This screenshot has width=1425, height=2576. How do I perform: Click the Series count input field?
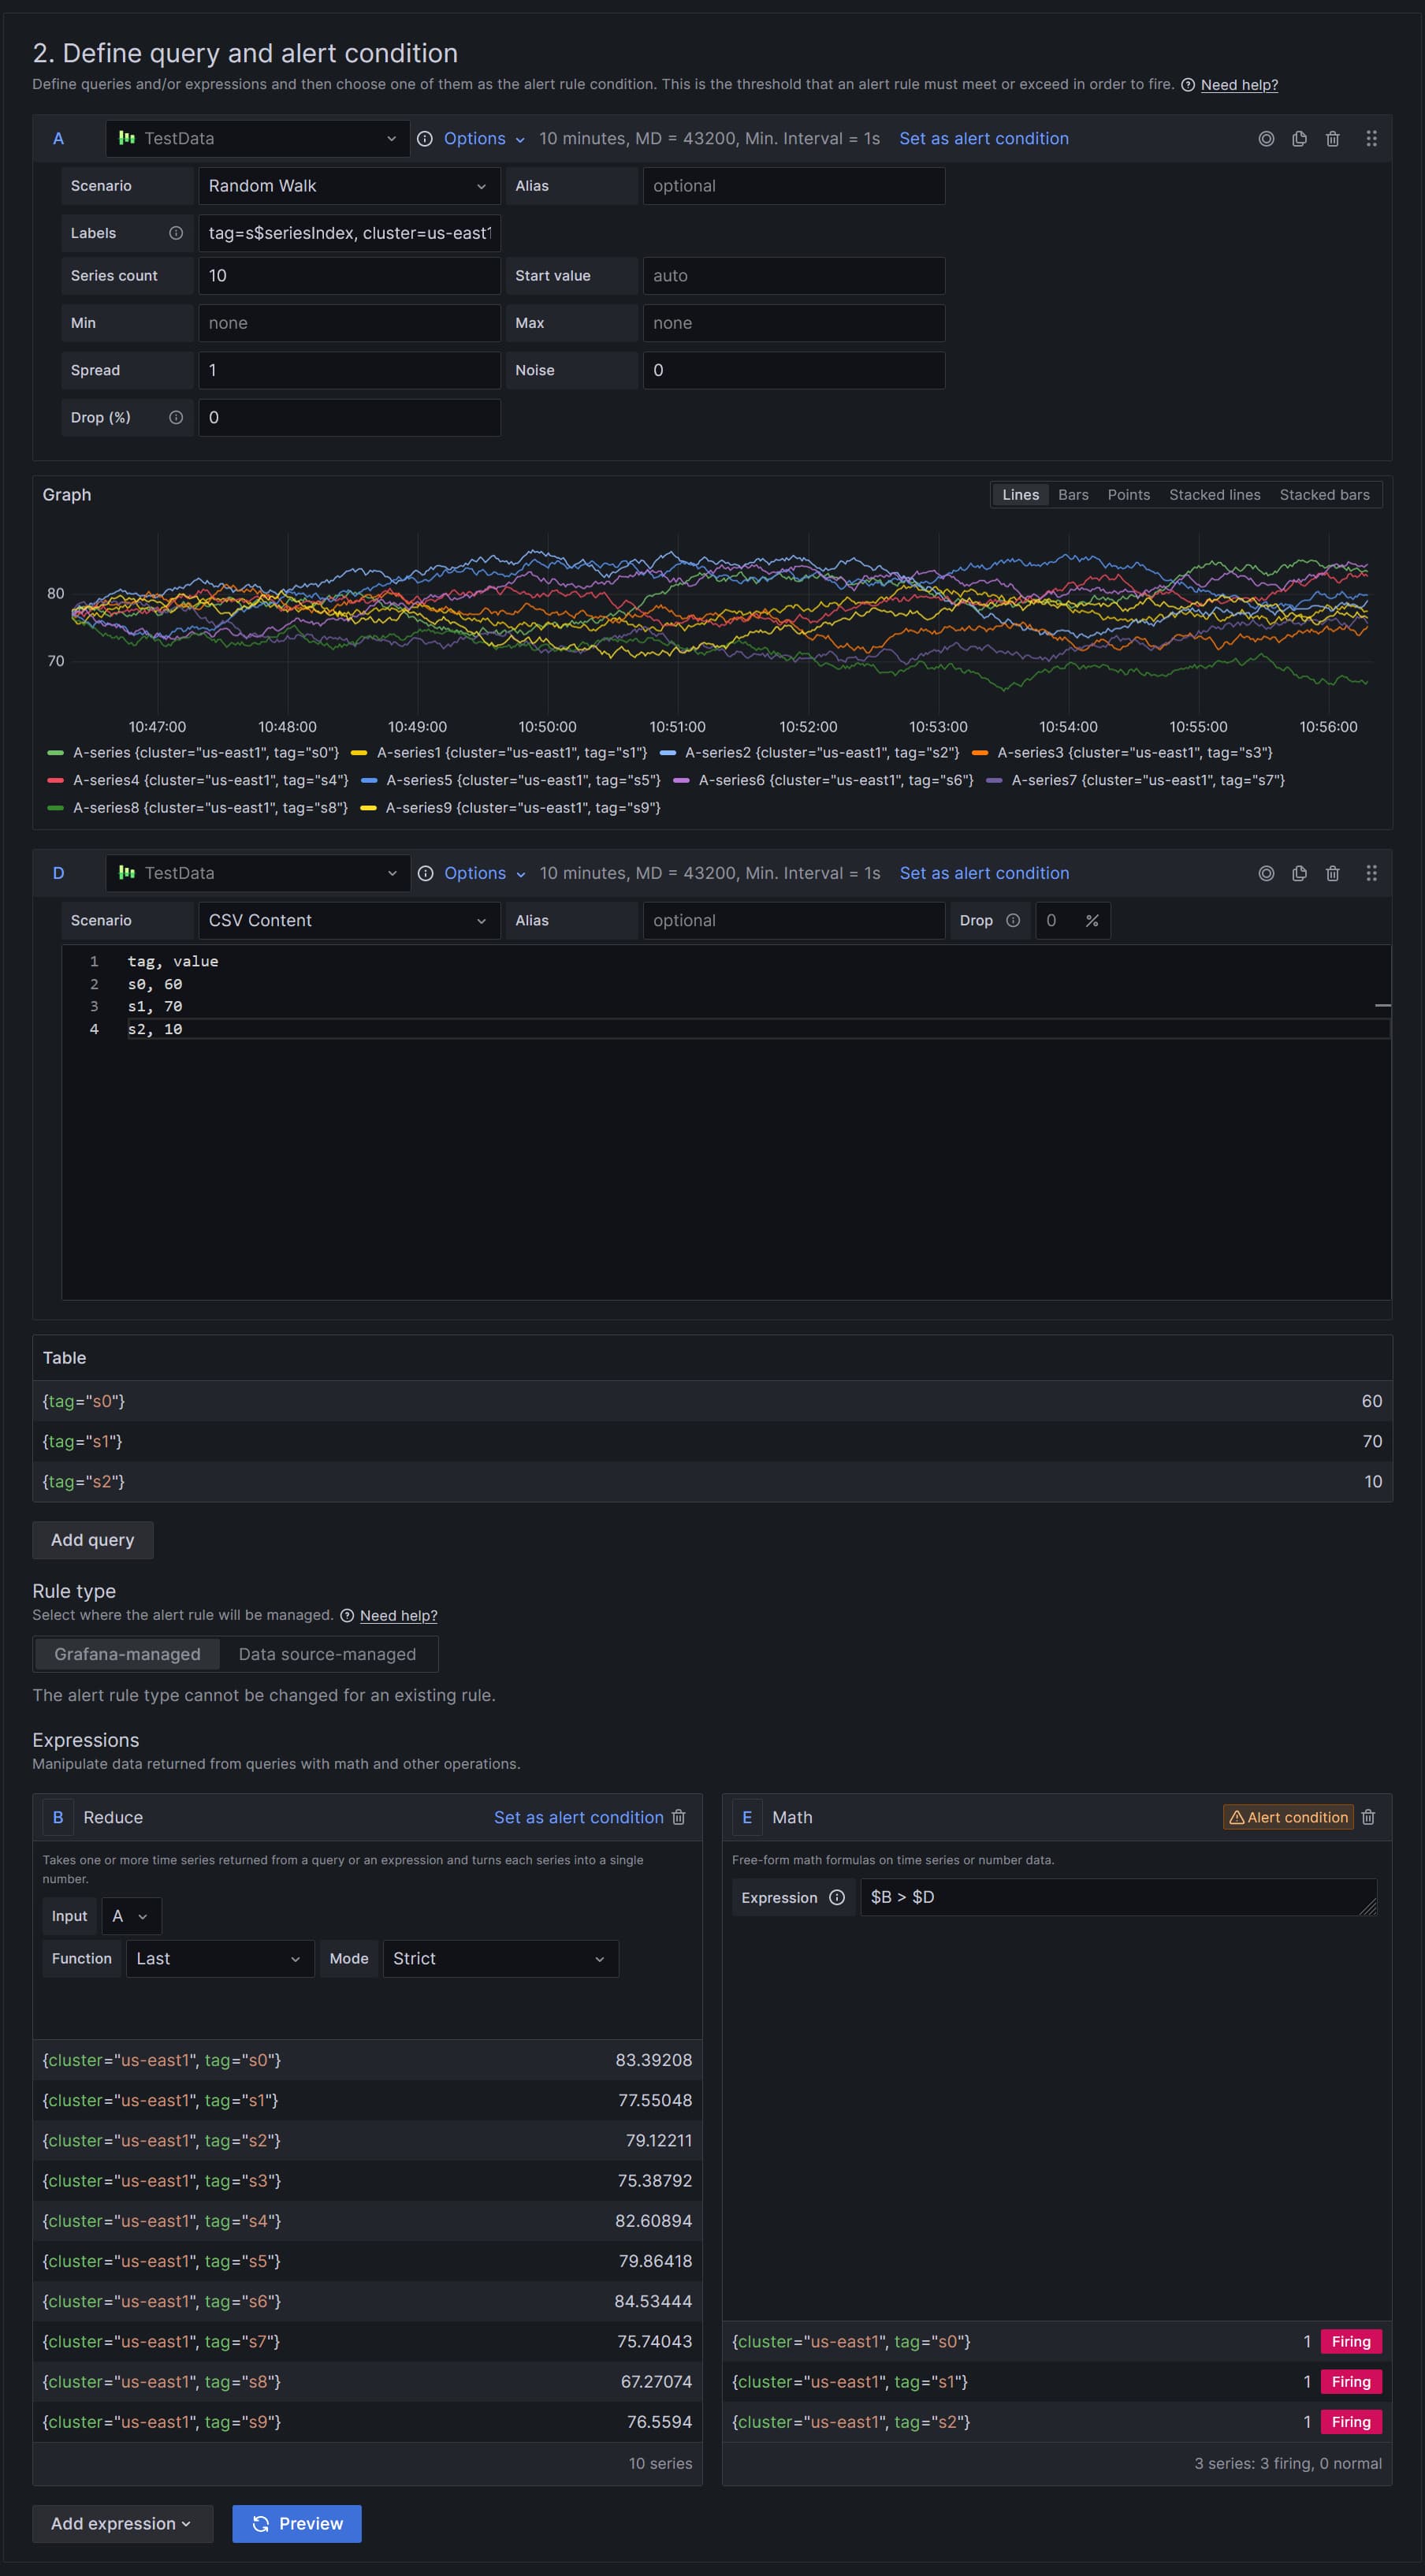pyautogui.click(x=349, y=276)
